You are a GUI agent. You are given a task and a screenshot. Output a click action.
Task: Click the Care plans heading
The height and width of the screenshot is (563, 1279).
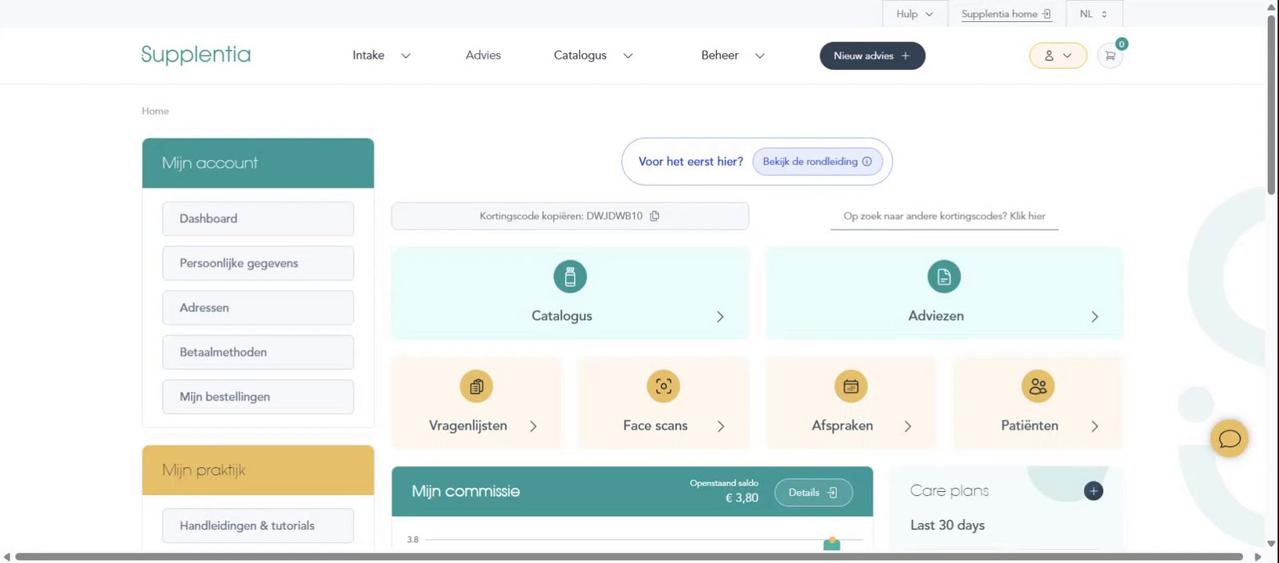click(949, 491)
